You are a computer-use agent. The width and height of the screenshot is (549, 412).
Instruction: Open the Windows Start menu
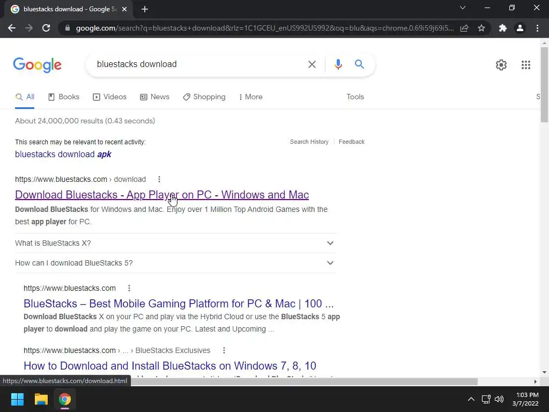[x=17, y=399]
